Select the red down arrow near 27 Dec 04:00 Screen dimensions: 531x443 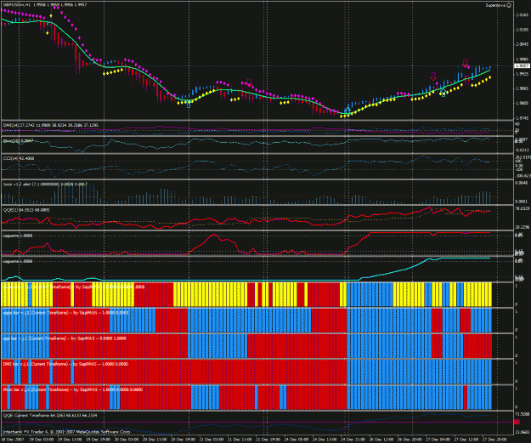coord(433,77)
